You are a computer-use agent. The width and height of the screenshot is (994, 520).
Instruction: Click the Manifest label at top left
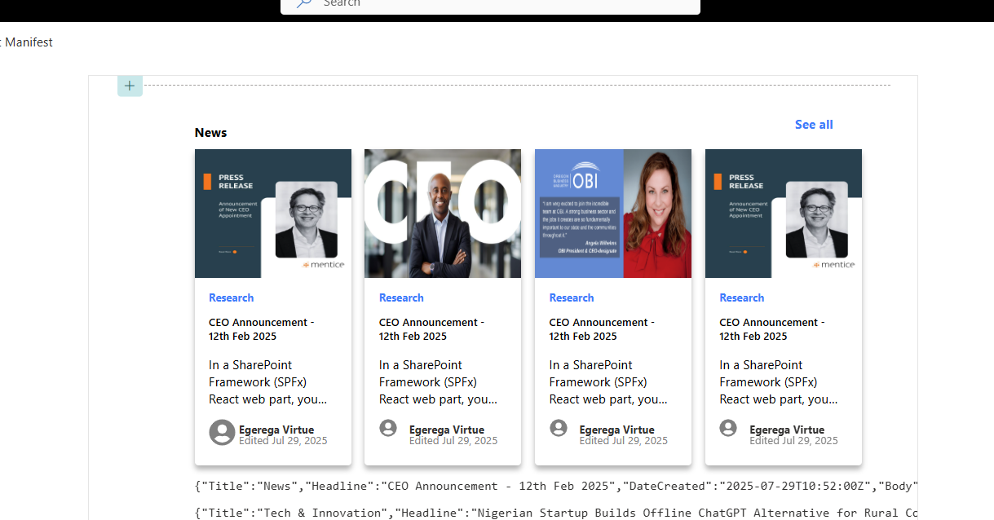point(29,42)
